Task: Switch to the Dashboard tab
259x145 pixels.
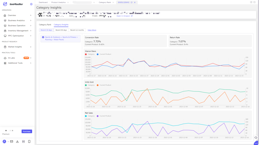Action: (x=43, y=3)
